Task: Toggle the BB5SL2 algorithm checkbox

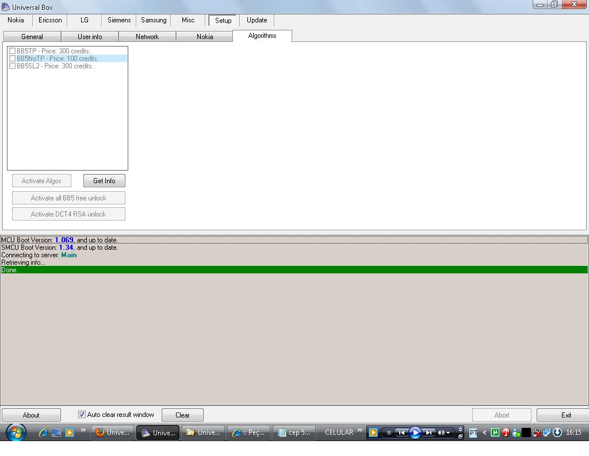Action: click(12, 66)
